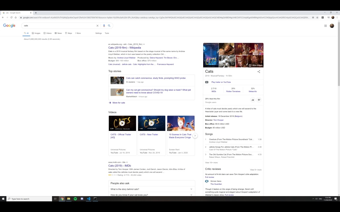Open terminal window from taskbar
340x212 pixels.
(x=95, y=199)
